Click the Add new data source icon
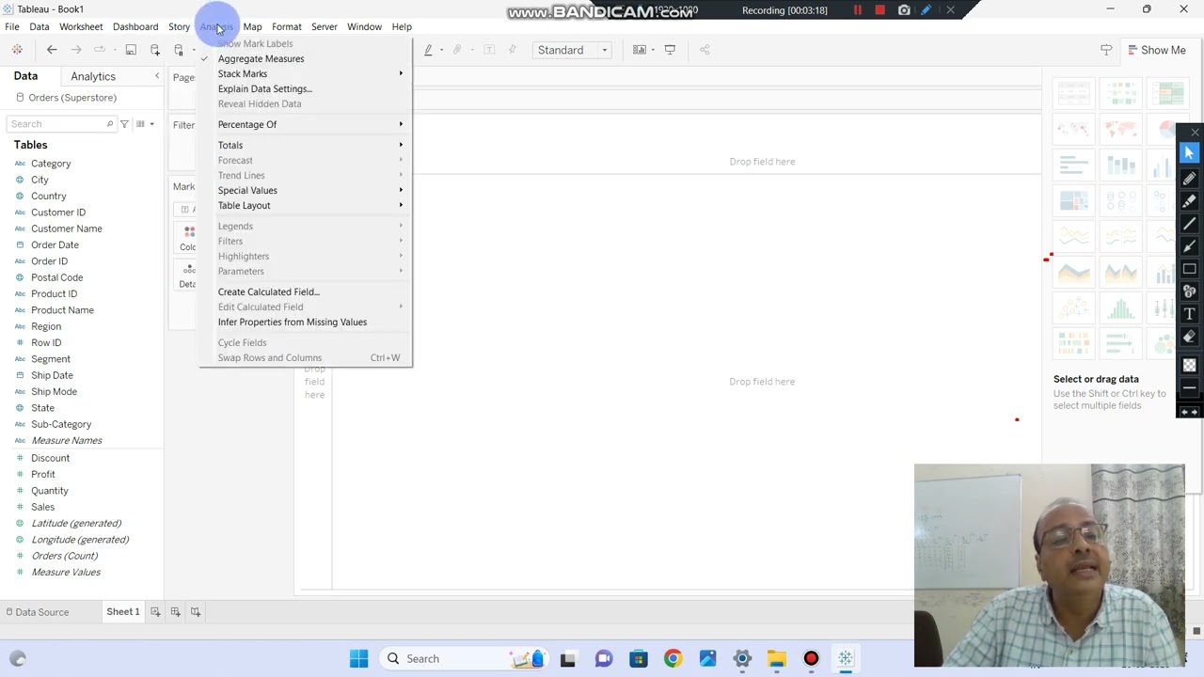 pos(155,50)
